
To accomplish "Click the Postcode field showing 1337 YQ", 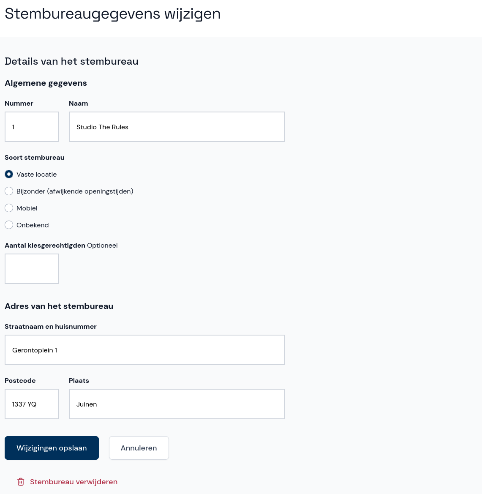I will tap(32, 404).
